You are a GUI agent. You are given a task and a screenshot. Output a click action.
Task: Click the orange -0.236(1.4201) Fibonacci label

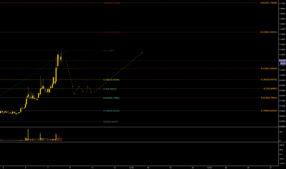coord(268,32)
